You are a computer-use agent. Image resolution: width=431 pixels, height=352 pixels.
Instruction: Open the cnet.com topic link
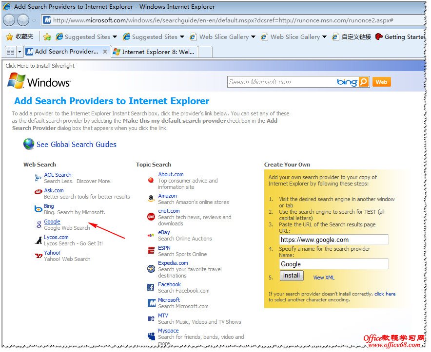[x=169, y=211]
